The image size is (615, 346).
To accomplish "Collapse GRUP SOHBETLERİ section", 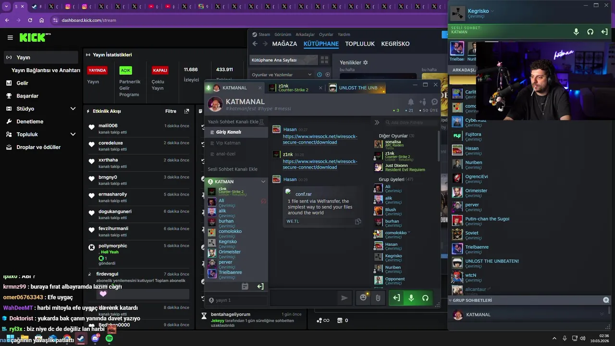I will [x=450, y=300].
